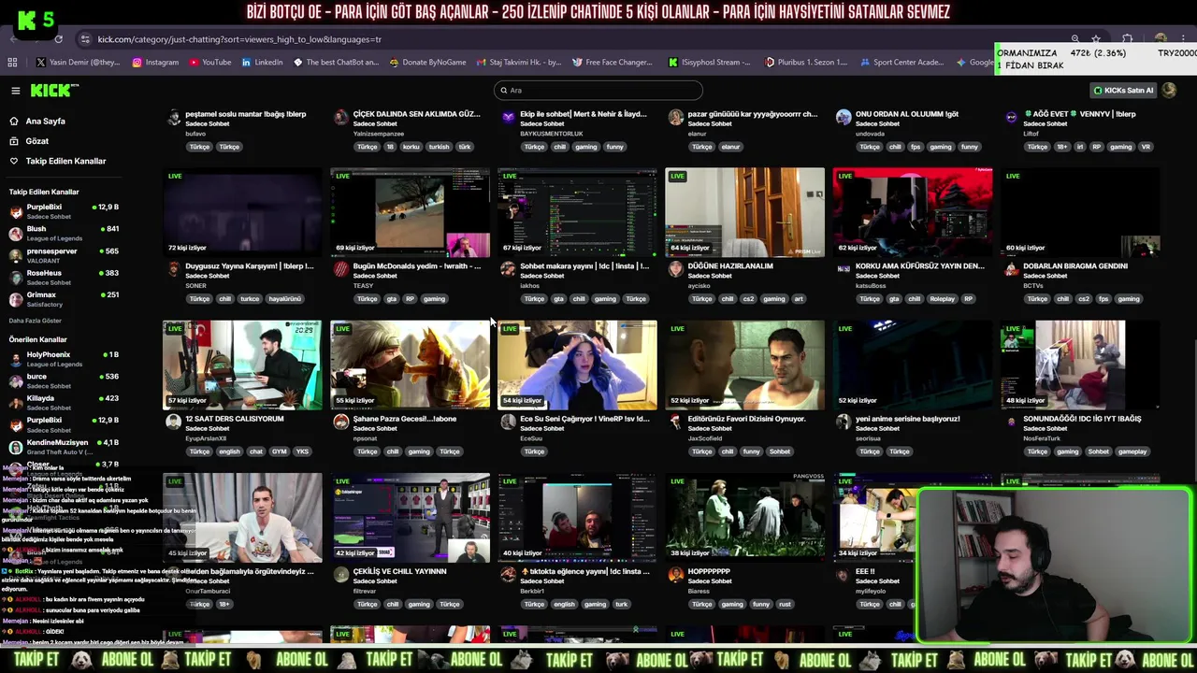Click the Roleplay tag under KORKU AMA KÜFÜRSÜZ
Viewport: 1197px width, 673px height.
(x=942, y=299)
